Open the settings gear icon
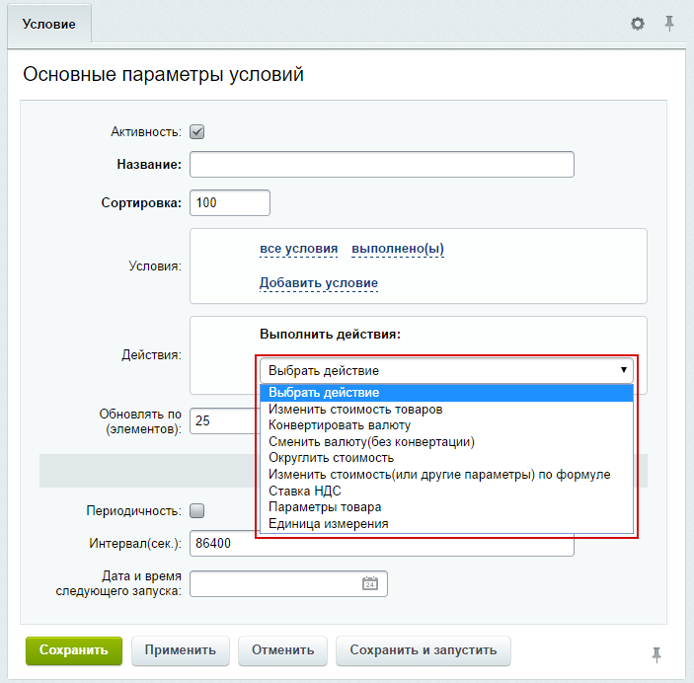 [x=638, y=23]
